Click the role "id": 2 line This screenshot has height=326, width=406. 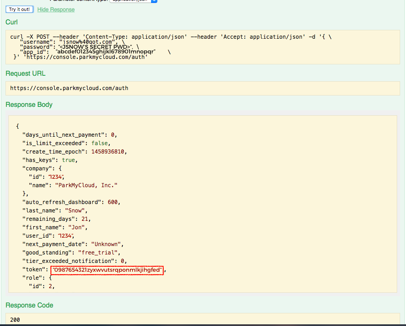tap(42, 286)
